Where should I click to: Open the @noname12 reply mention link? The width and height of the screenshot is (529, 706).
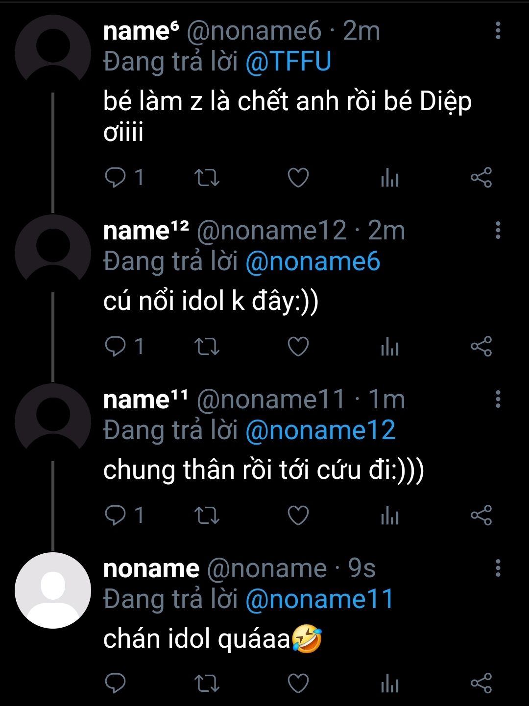[x=320, y=430]
